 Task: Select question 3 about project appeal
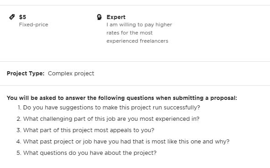[85, 130]
